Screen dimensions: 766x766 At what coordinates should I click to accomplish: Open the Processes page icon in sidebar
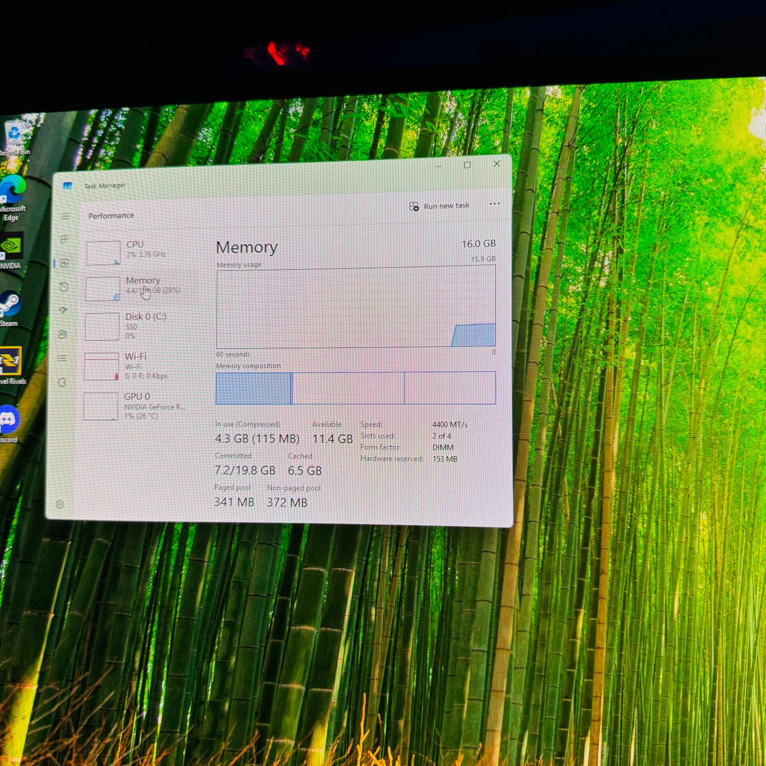(x=65, y=239)
